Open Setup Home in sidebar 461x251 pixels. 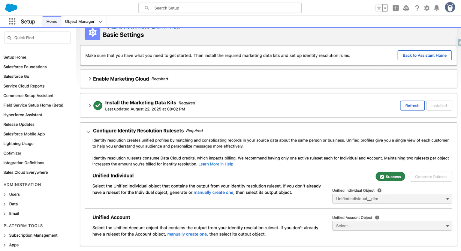tap(15, 57)
